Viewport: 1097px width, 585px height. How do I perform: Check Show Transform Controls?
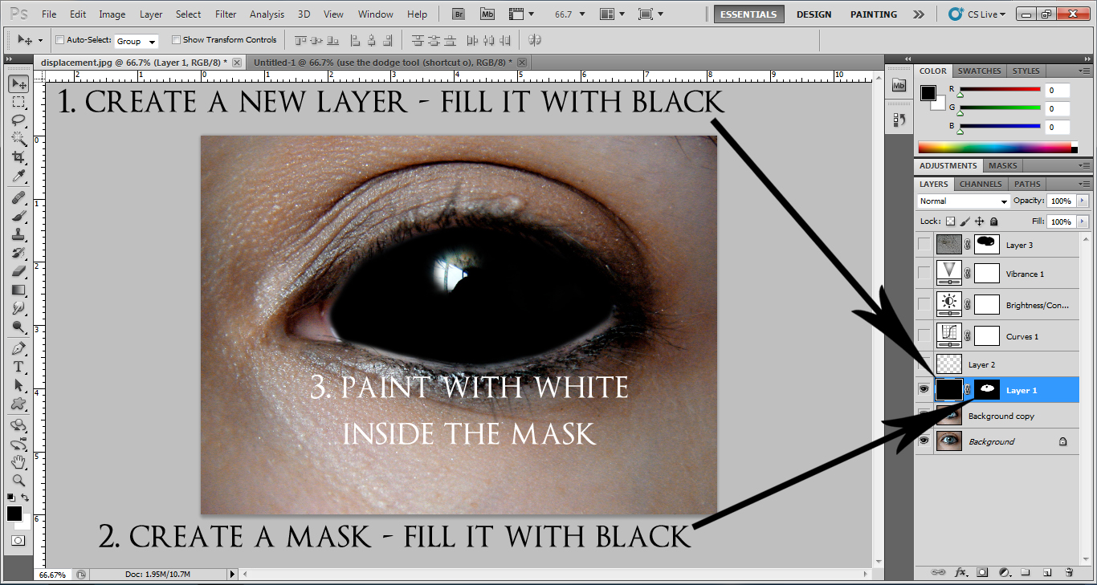[x=176, y=39]
